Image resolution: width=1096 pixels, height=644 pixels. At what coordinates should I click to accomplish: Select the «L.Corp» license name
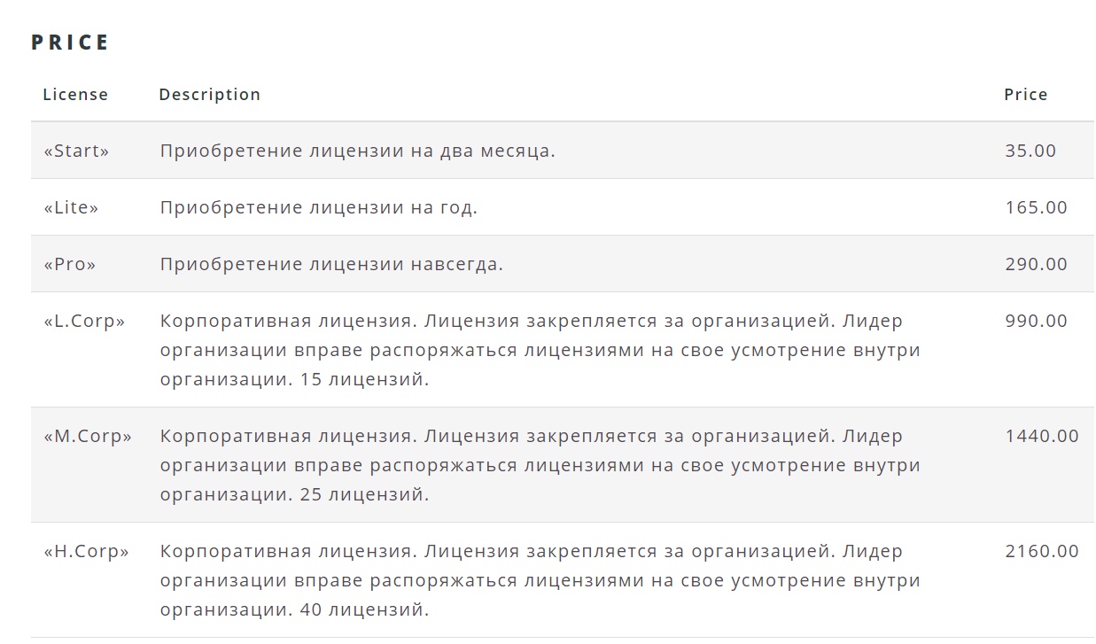pos(84,322)
